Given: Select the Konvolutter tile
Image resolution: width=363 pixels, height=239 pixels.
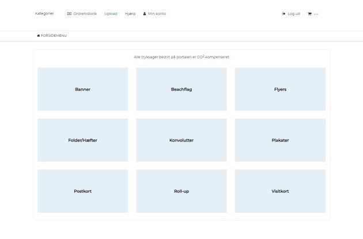Looking at the screenshot, I should coord(181,140).
